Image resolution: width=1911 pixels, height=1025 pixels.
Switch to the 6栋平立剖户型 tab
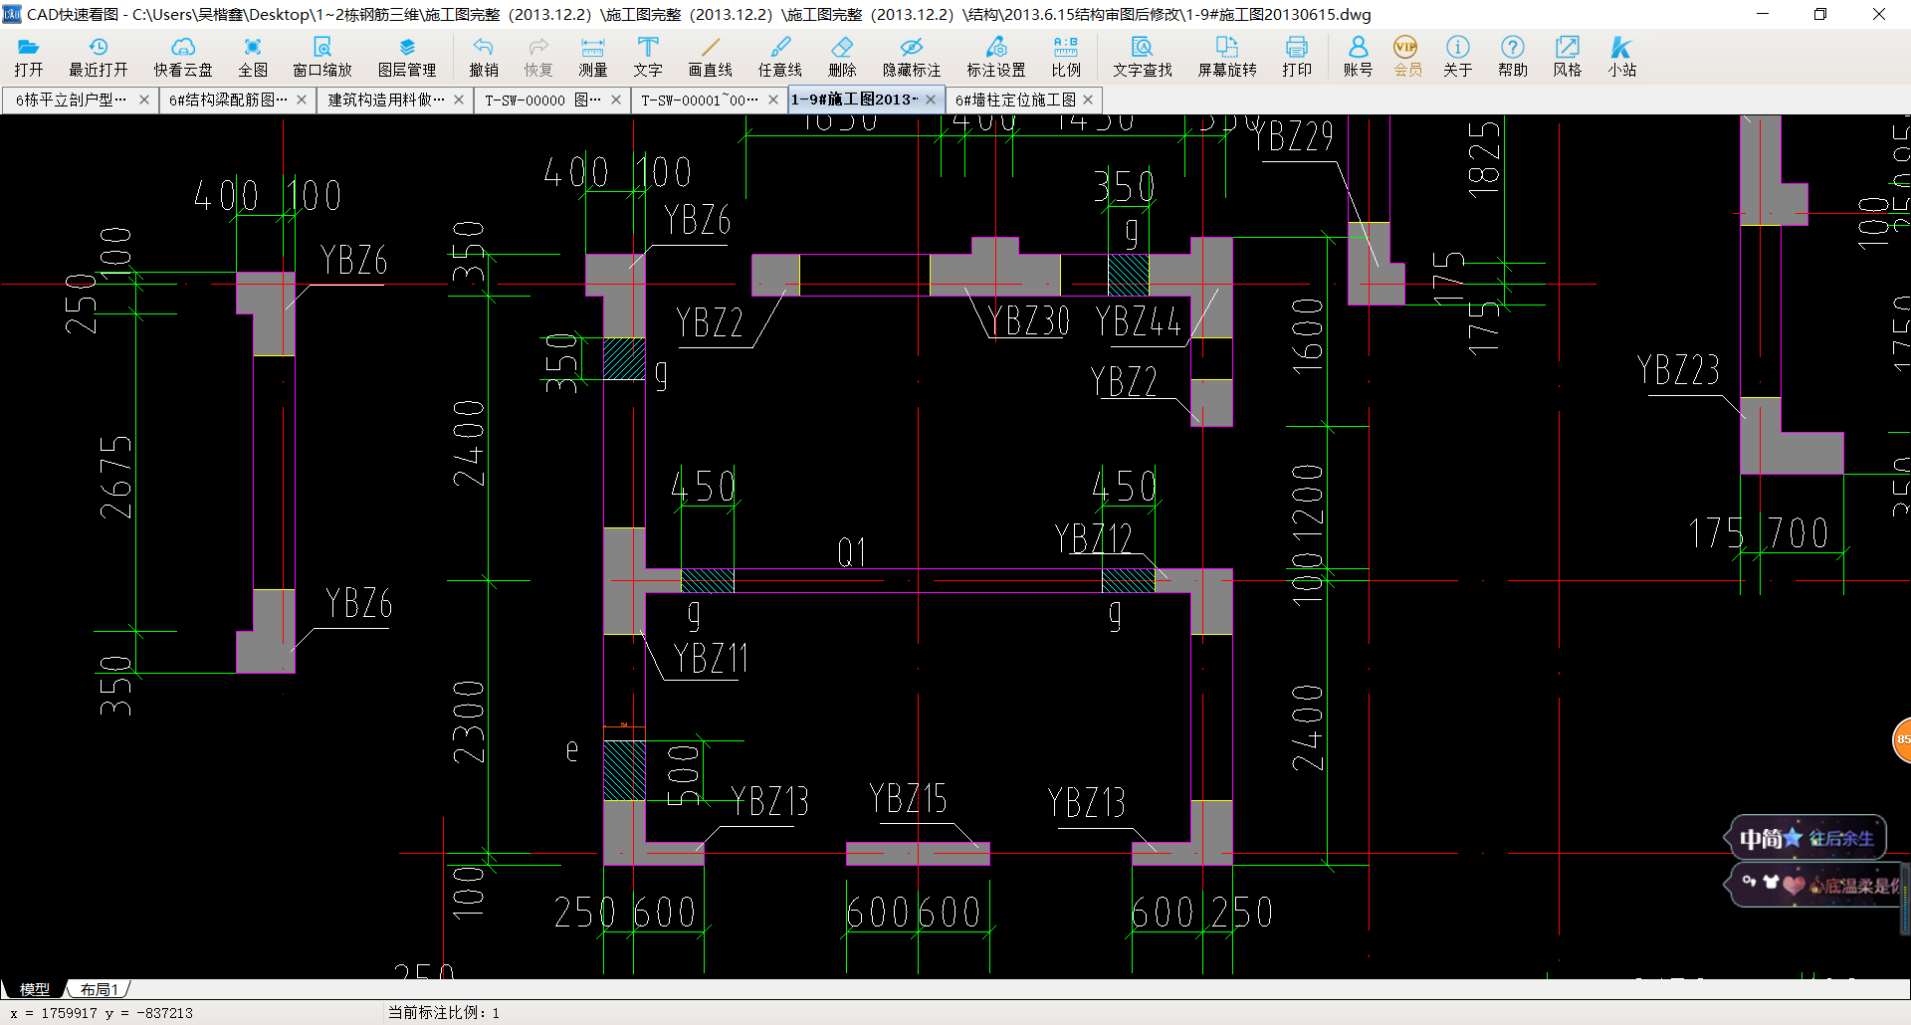pyautogui.click(x=71, y=100)
